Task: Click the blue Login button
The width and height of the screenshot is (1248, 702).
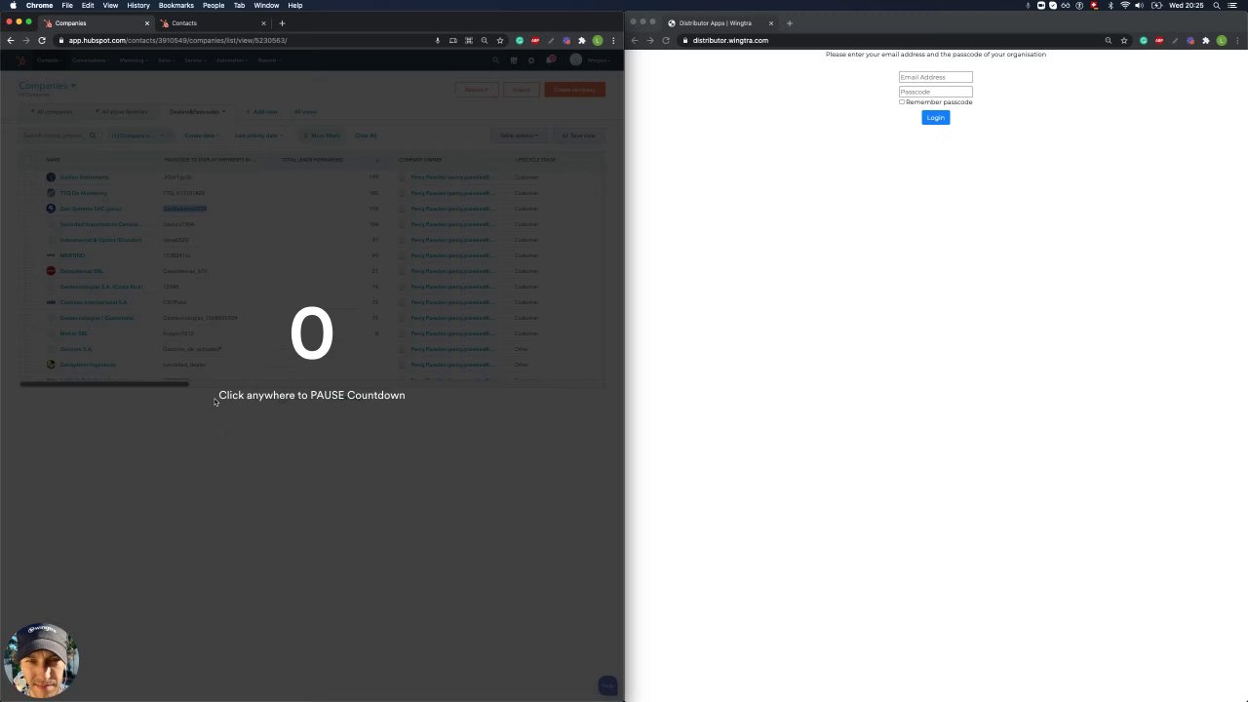Action: click(x=935, y=118)
